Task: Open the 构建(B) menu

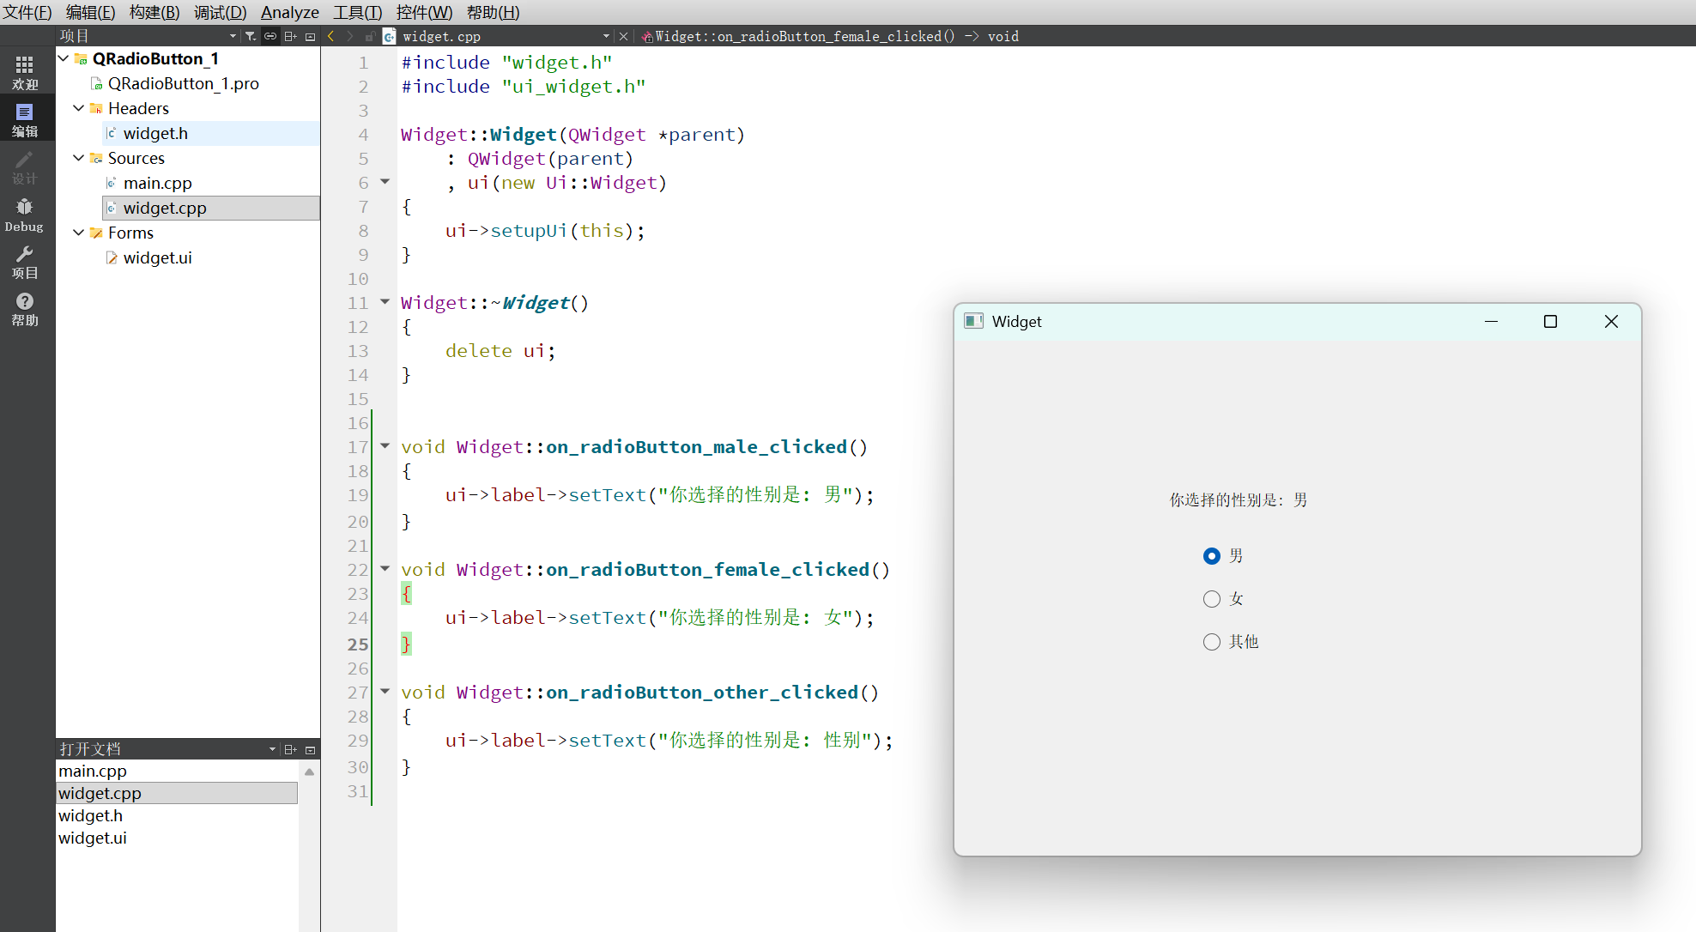Action: tap(154, 12)
